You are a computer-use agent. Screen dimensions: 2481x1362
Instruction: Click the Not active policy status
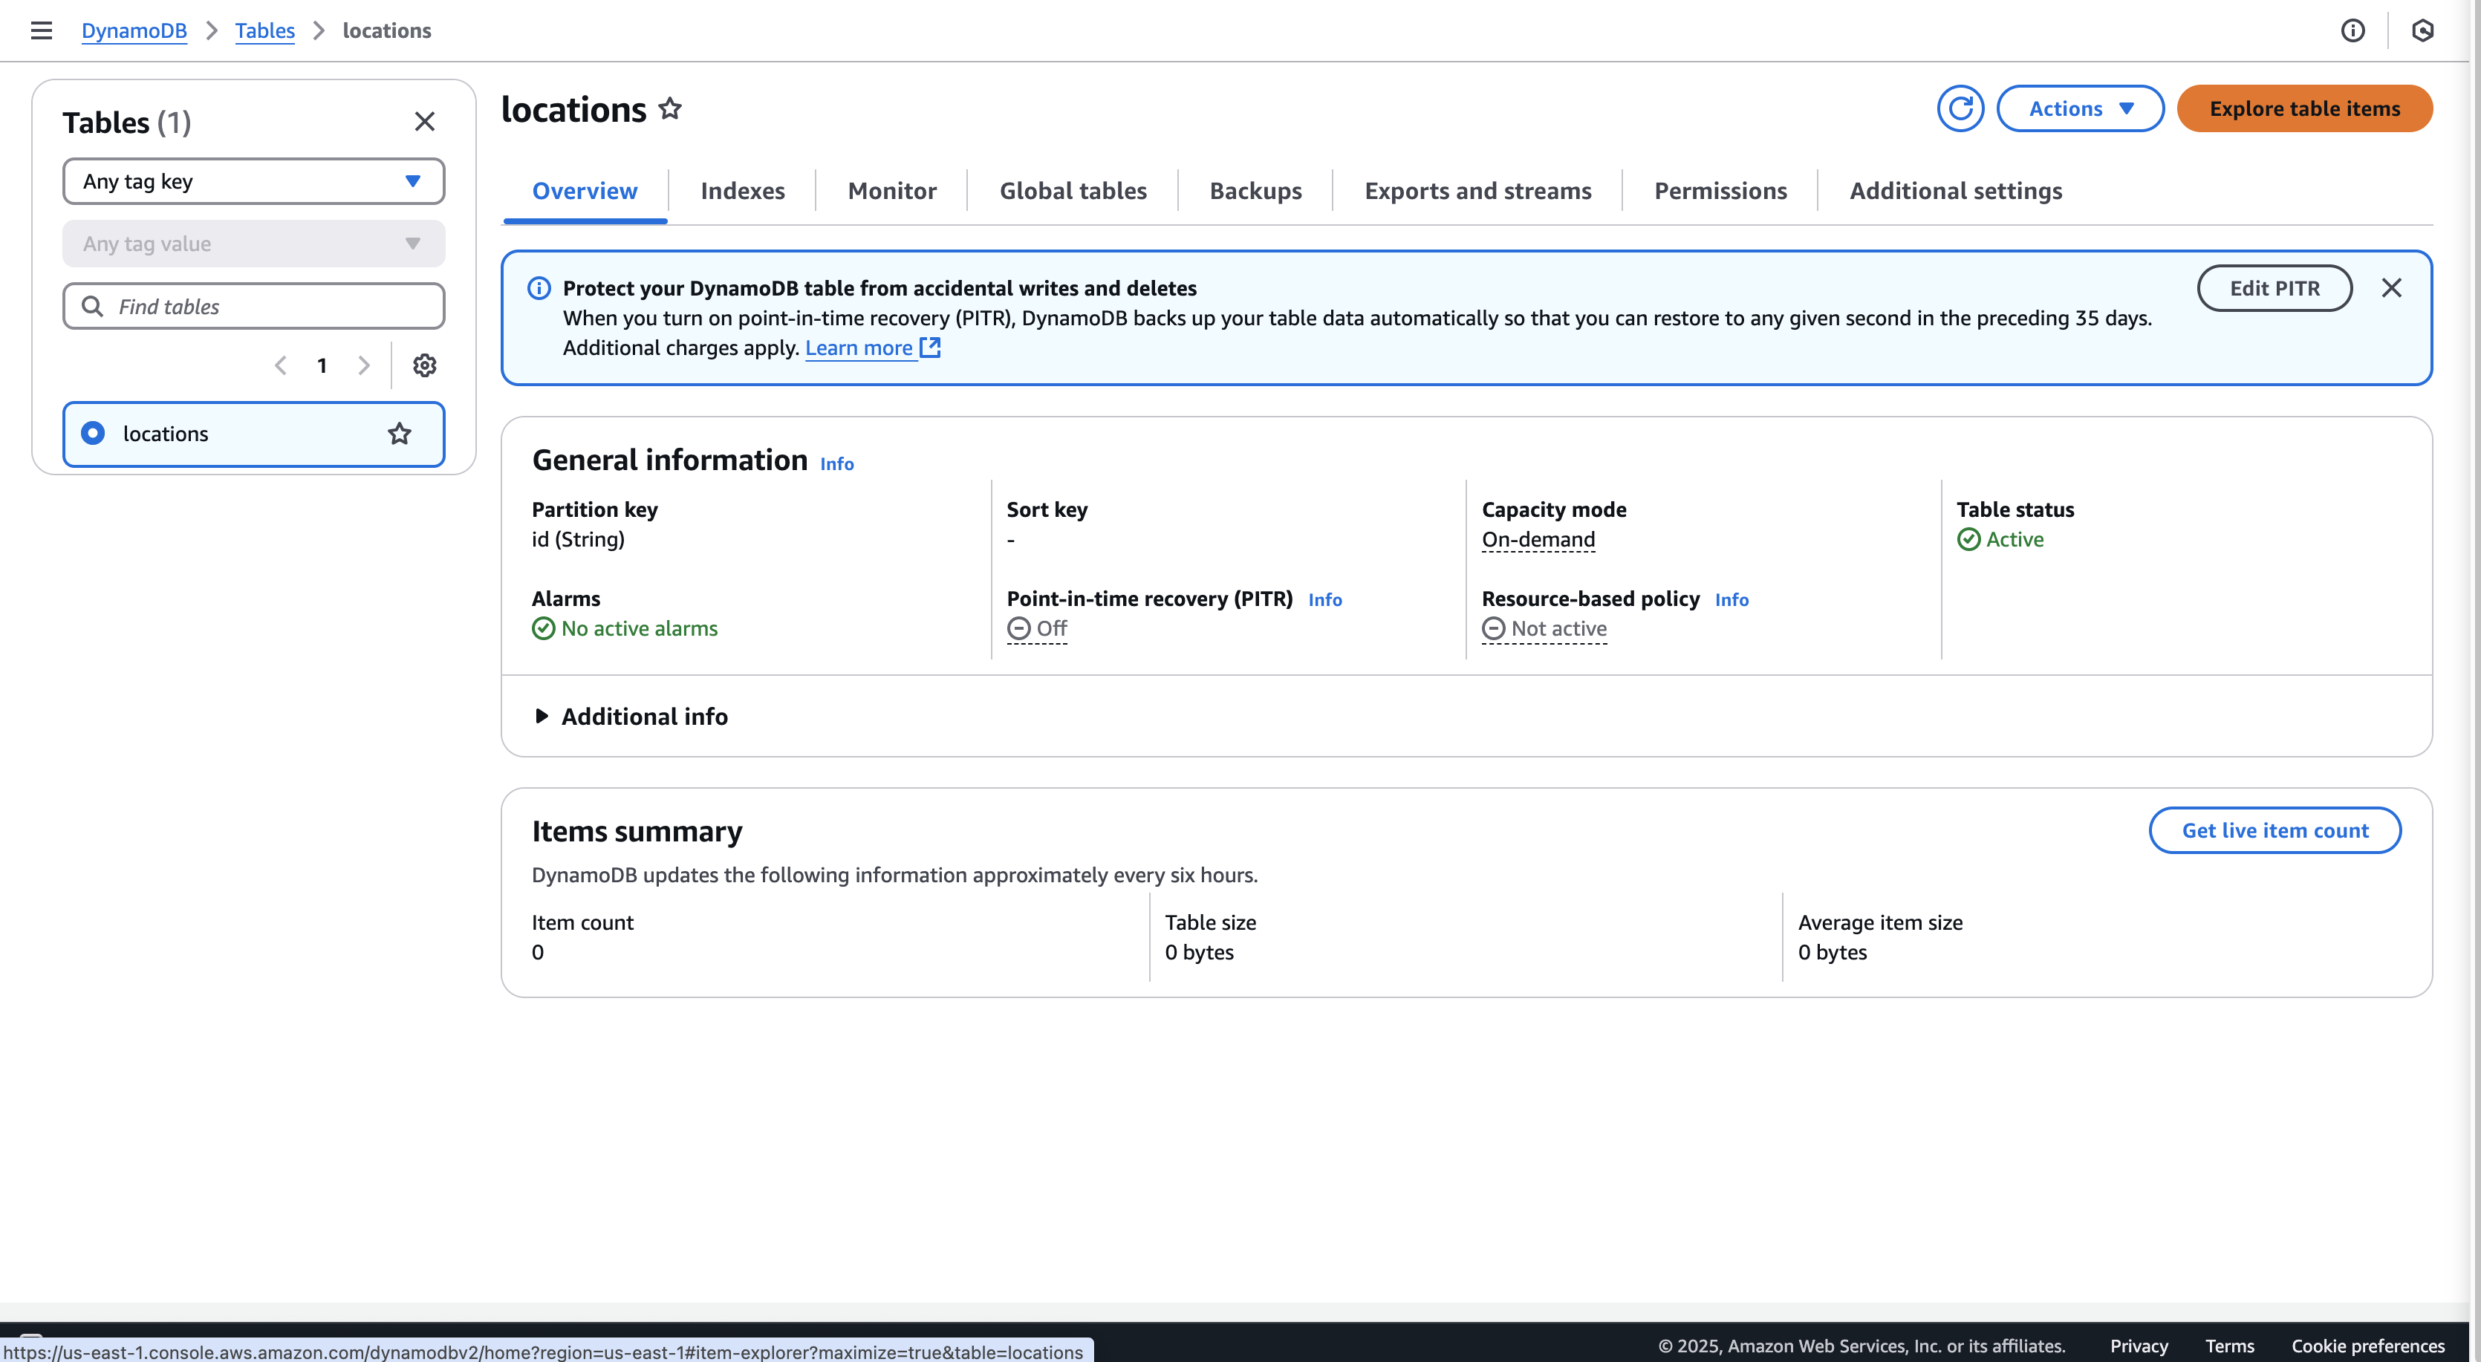(1545, 629)
